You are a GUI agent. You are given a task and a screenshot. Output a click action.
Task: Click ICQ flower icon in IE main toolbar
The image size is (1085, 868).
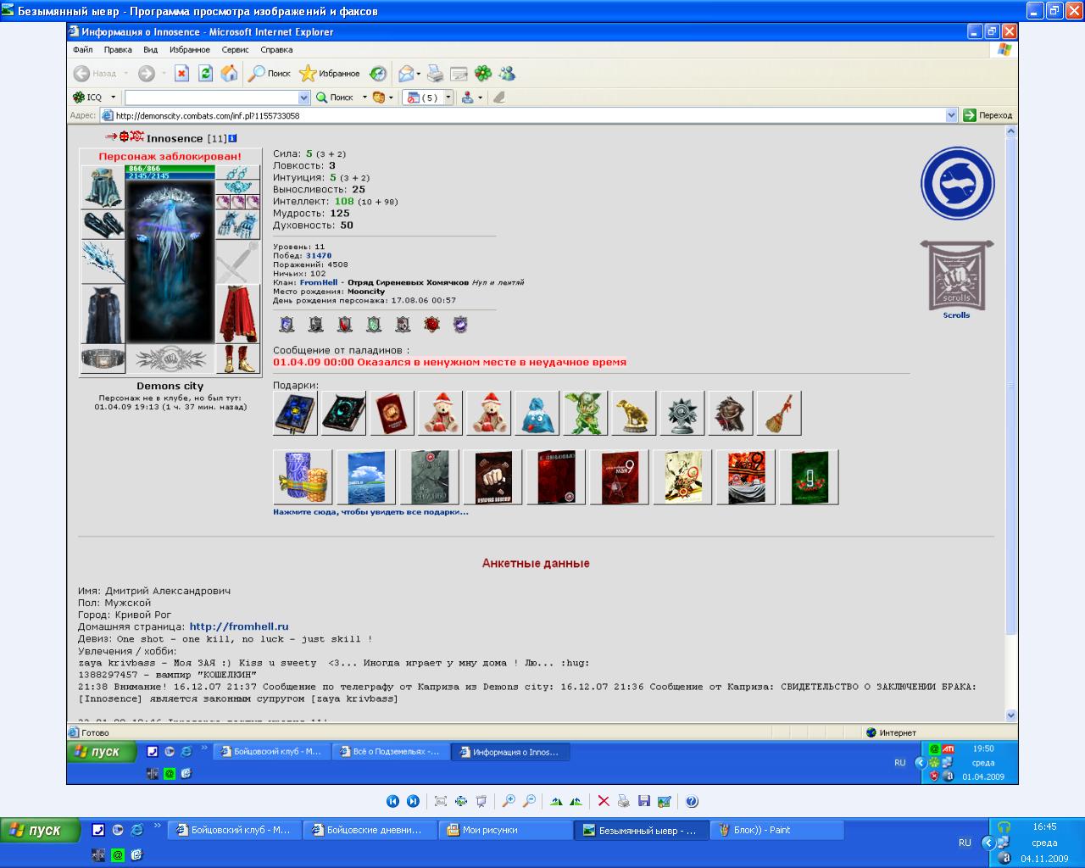pos(483,74)
